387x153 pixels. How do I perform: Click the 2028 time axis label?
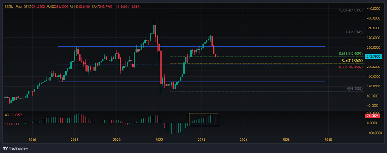(286, 140)
